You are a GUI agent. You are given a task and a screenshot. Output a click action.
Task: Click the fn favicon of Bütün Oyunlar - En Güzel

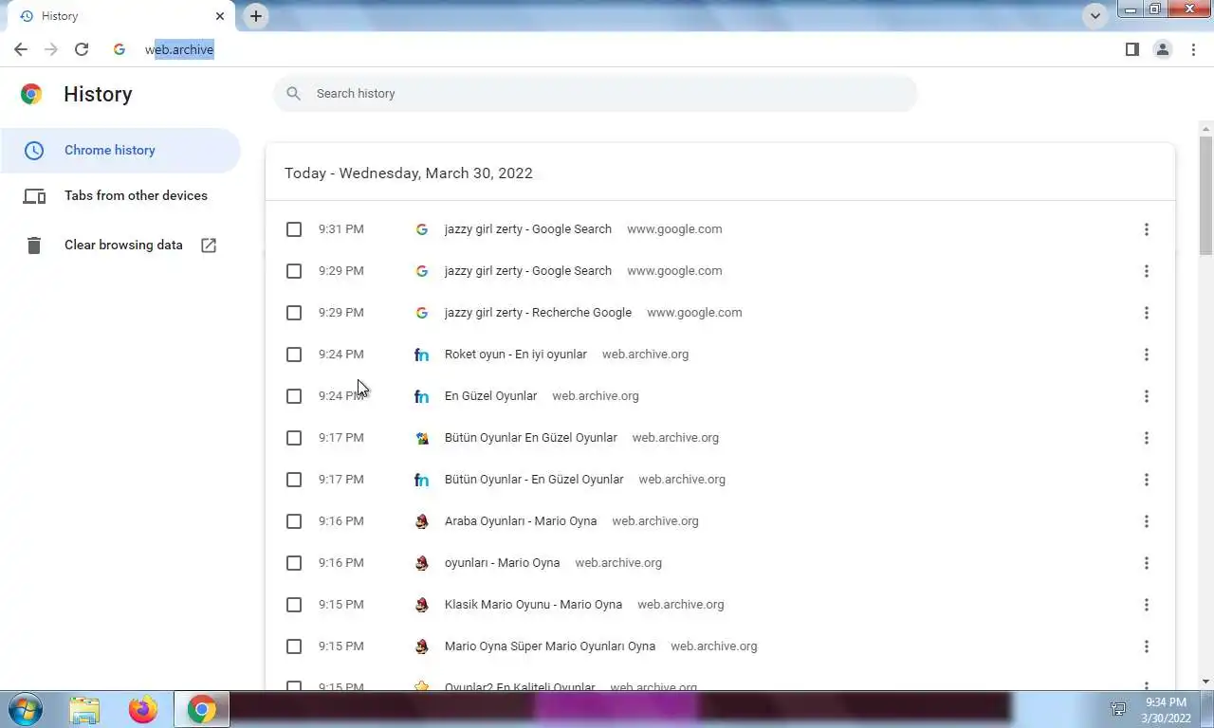coord(422,480)
